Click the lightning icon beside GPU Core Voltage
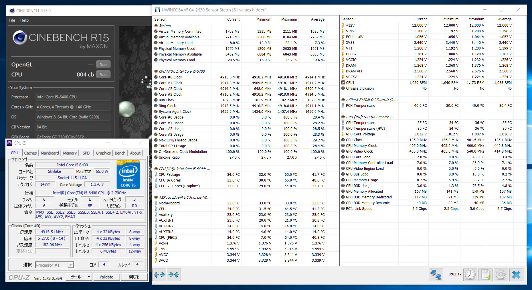 tap(343, 134)
